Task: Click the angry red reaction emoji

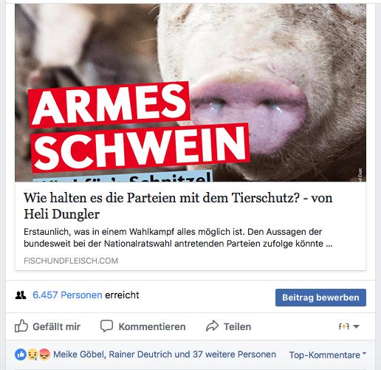Action: [44, 354]
